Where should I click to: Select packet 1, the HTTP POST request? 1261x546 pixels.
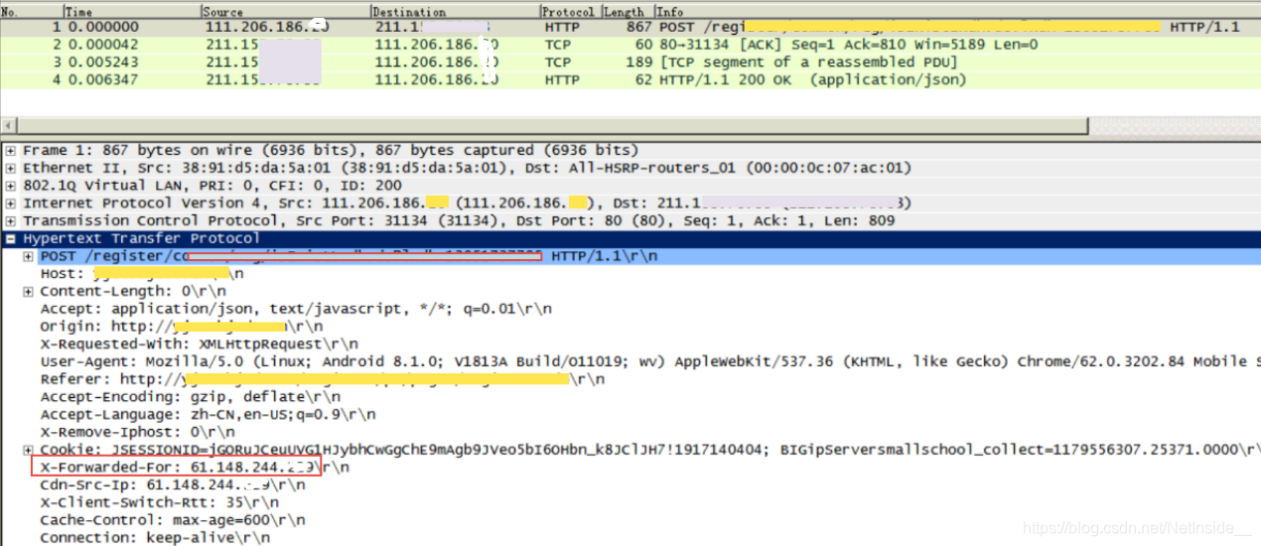coord(630,27)
